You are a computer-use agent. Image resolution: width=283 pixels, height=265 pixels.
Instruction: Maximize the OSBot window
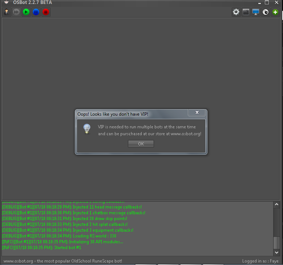267,3
